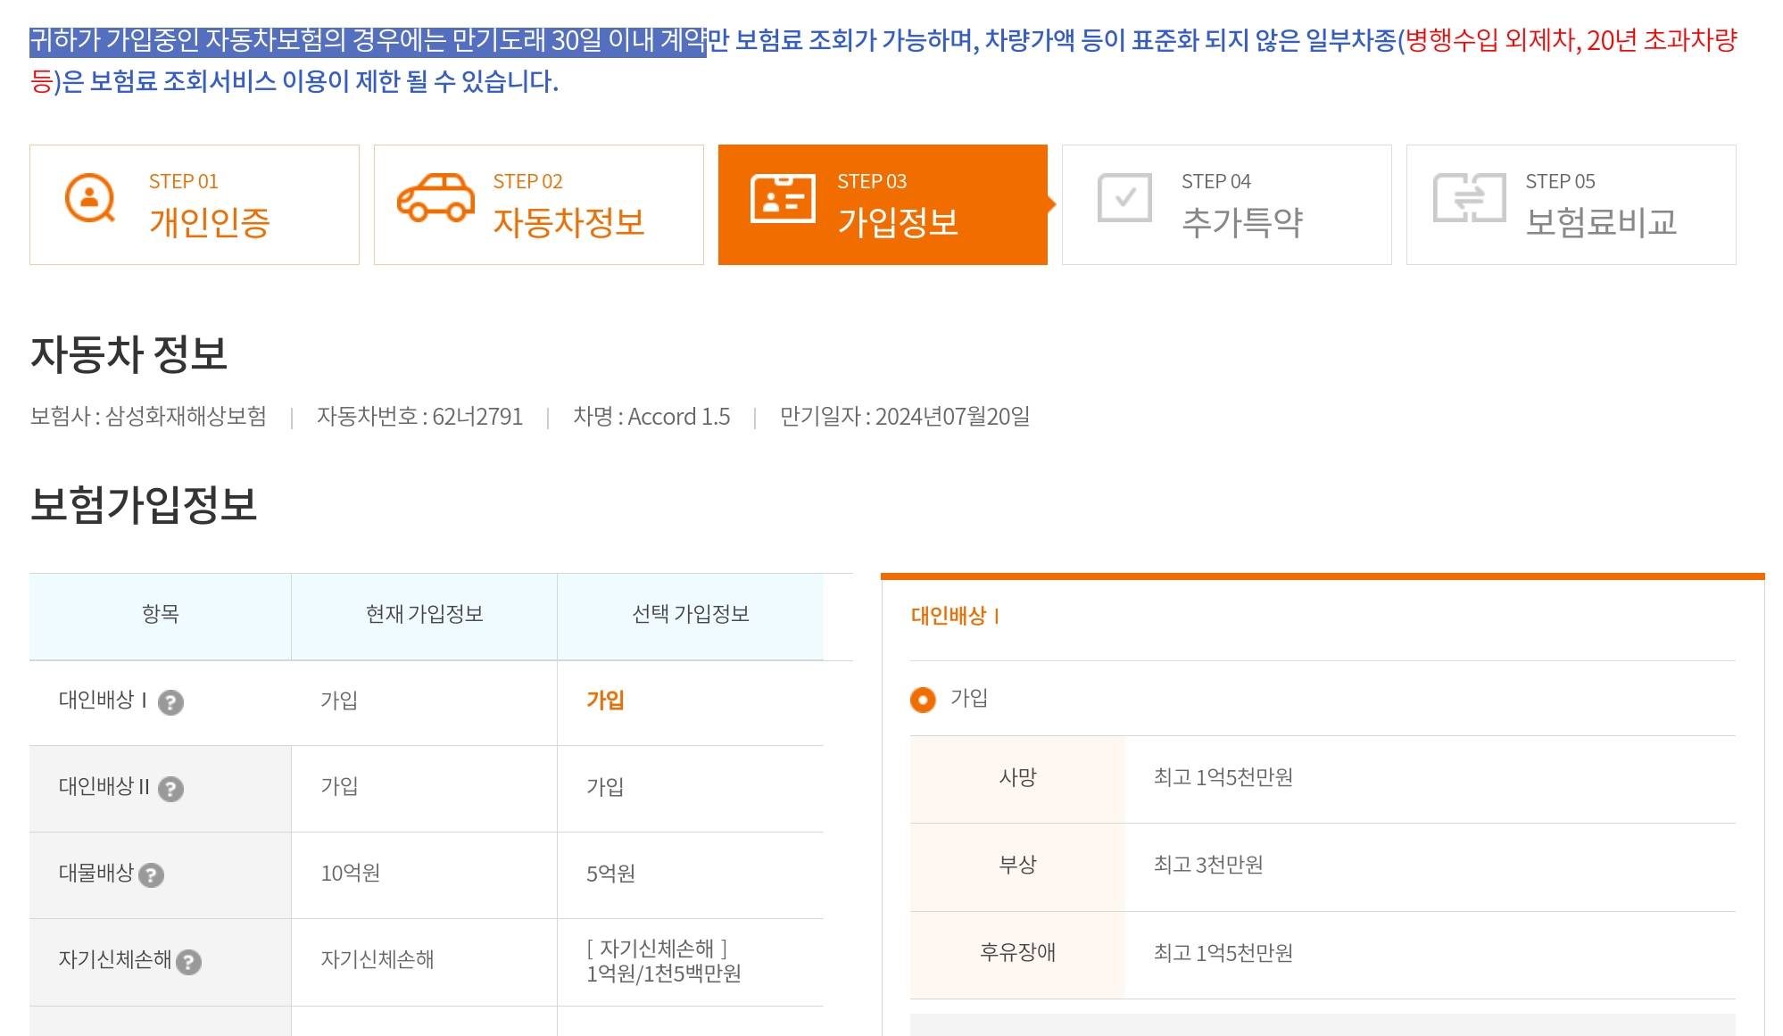Open help icon next to 대인배상 I

(170, 703)
